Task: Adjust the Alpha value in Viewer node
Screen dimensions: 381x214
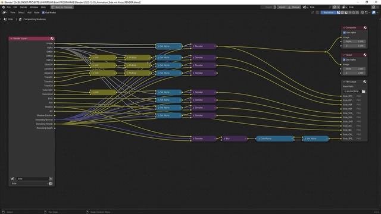Action: [354, 69]
